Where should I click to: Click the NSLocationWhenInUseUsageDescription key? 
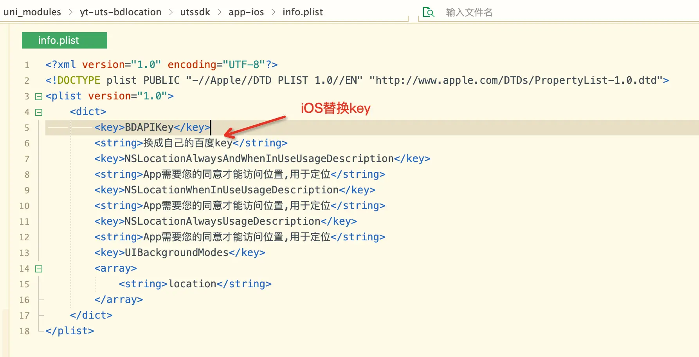231,190
